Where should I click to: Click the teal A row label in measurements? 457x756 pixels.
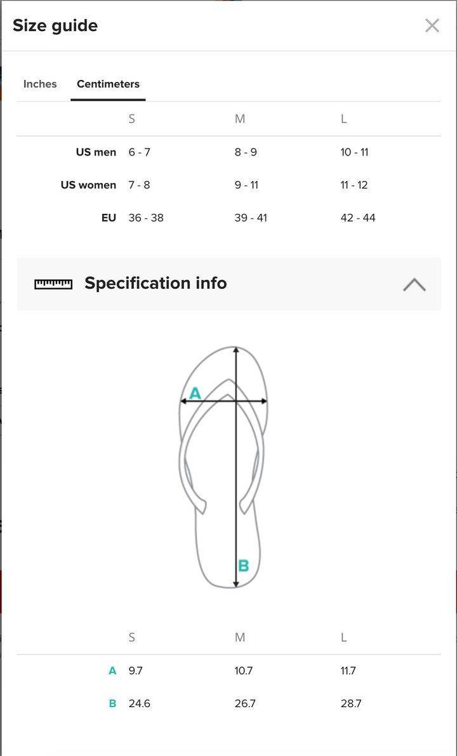coord(112,670)
